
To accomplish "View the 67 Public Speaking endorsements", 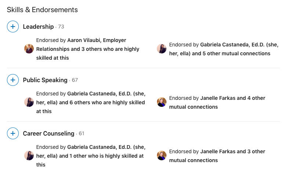I will tap(75, 80).
